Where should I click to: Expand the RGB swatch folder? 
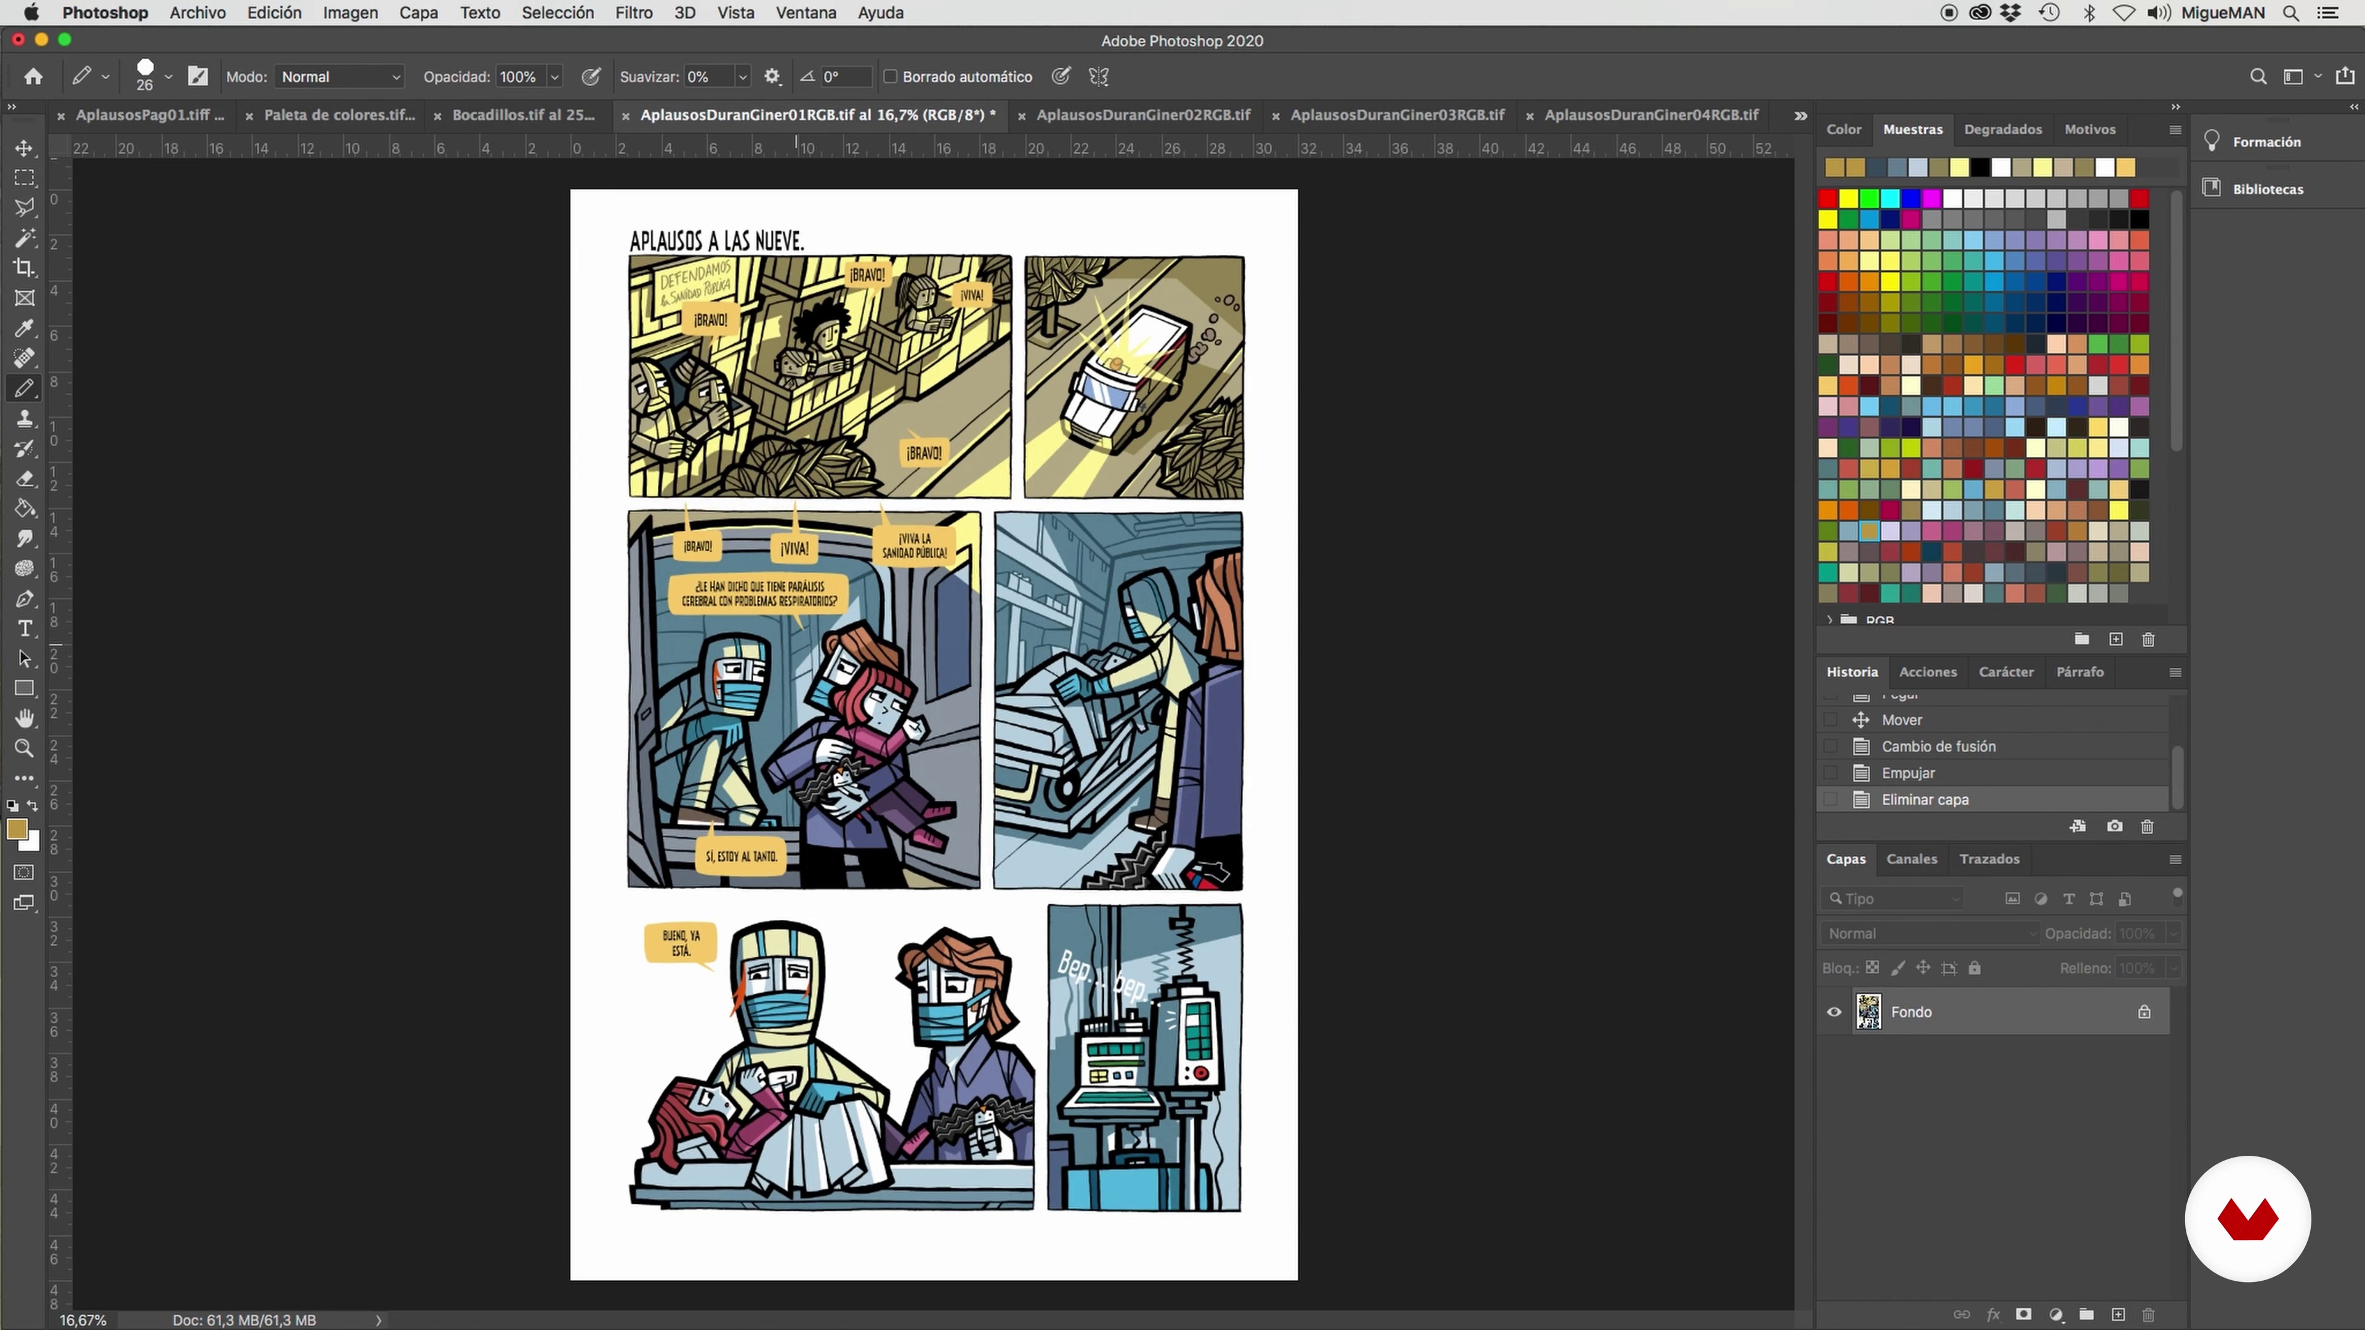[1830, 621]
